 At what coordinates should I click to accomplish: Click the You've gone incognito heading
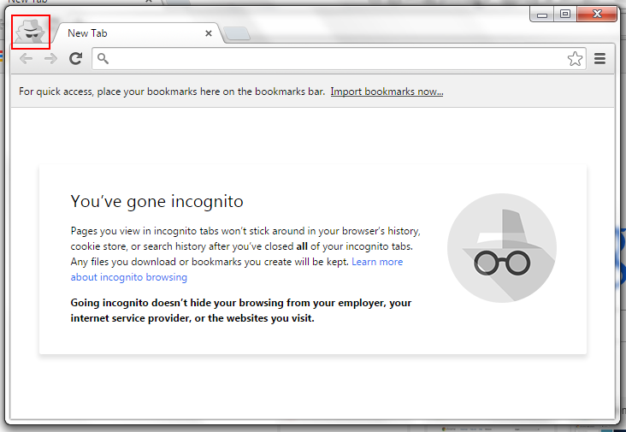pos(156,201)
